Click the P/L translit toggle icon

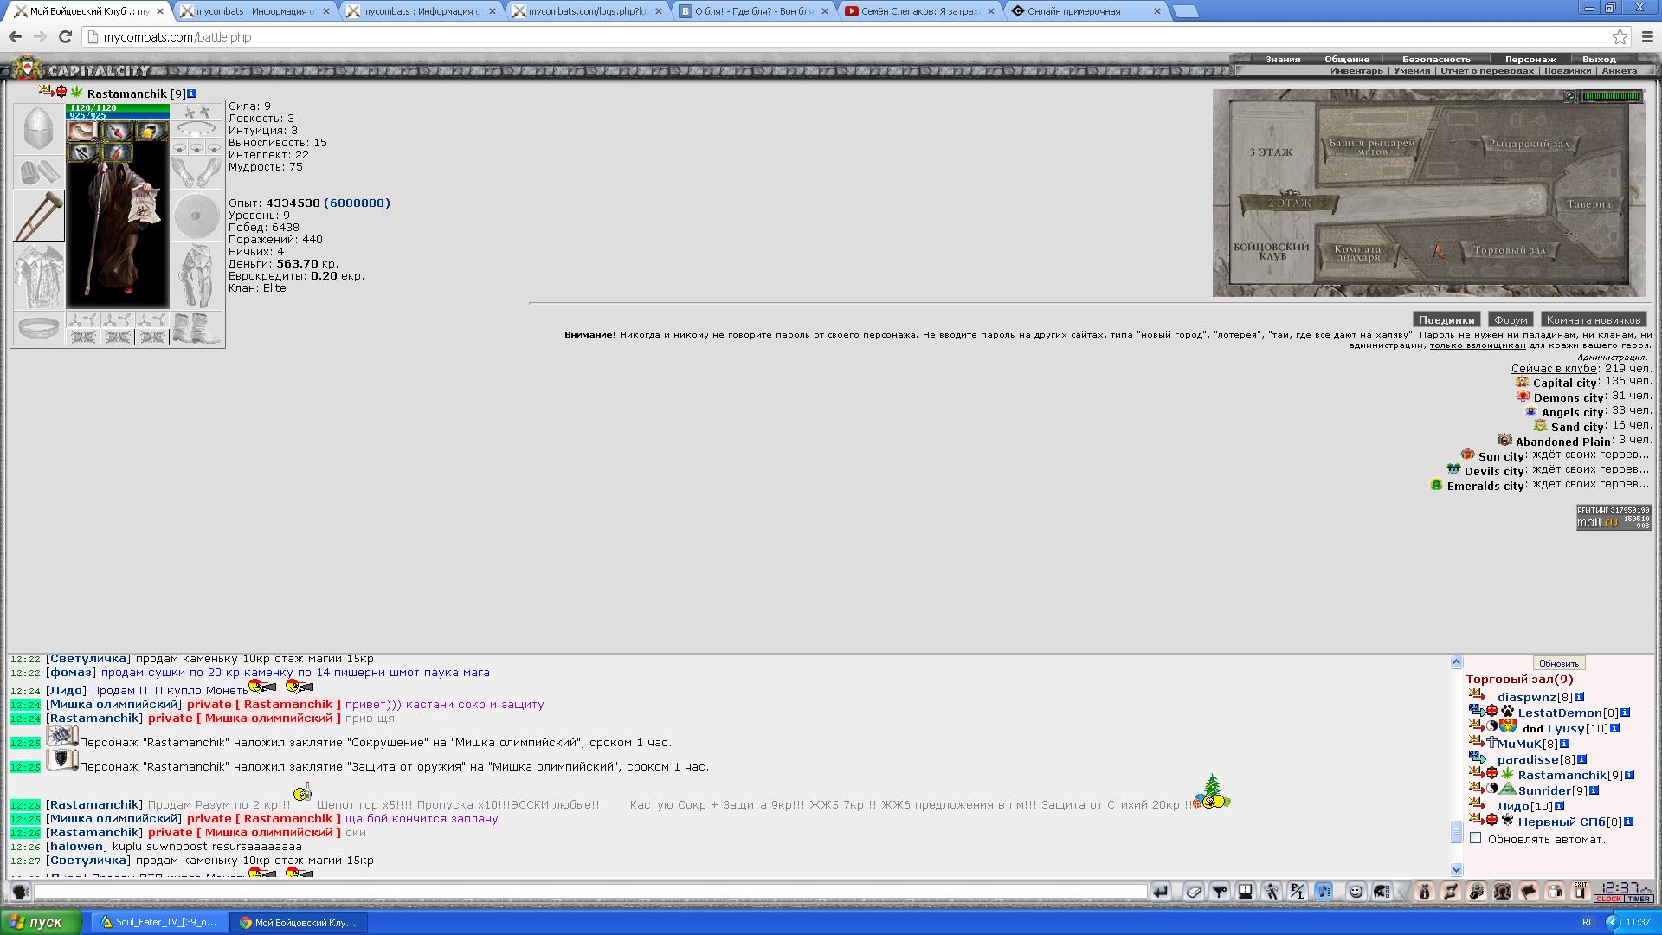1297,892
